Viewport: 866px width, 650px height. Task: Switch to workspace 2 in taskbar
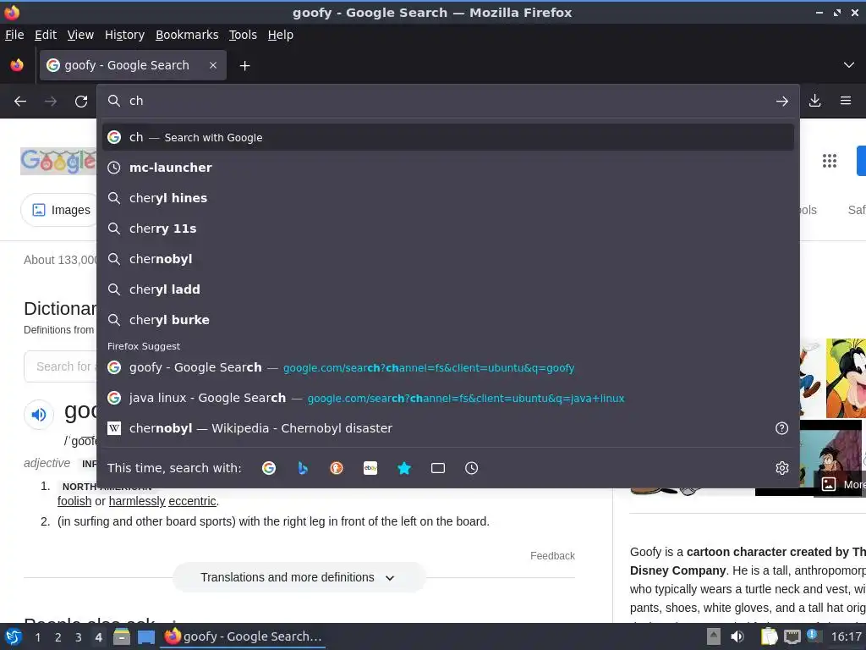tap(58, 637)
